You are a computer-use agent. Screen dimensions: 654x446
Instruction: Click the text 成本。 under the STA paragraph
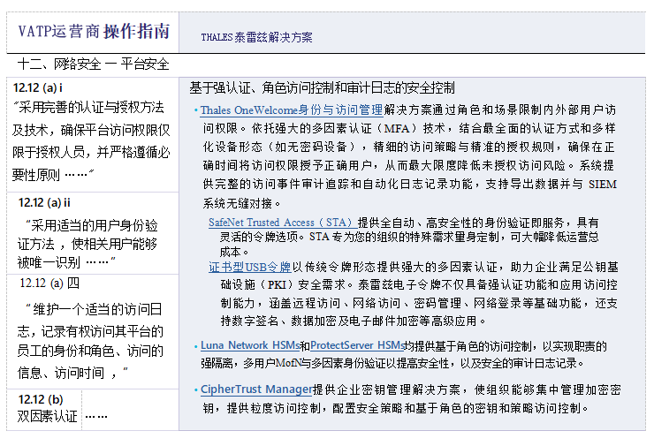(234, 253)
